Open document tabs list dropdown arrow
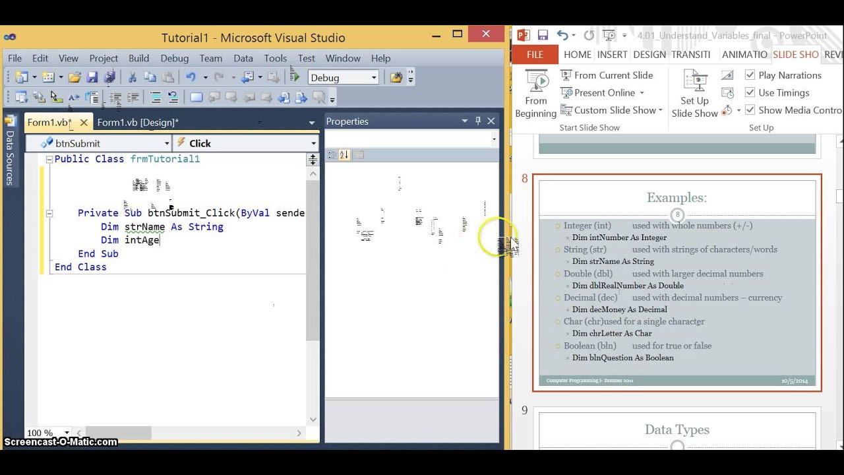The image size is (844, 475). [x=312, y=122]
